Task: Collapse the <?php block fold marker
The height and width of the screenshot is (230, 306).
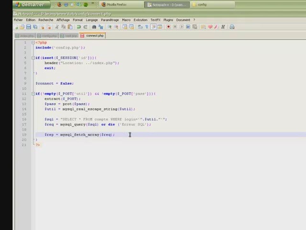Action: pyautogui.click(x=33, y=42)
